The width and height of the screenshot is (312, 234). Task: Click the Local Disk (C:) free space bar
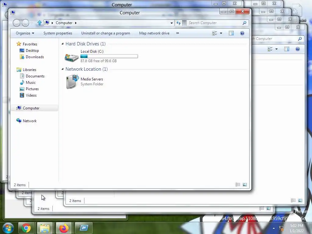(109, 56)
